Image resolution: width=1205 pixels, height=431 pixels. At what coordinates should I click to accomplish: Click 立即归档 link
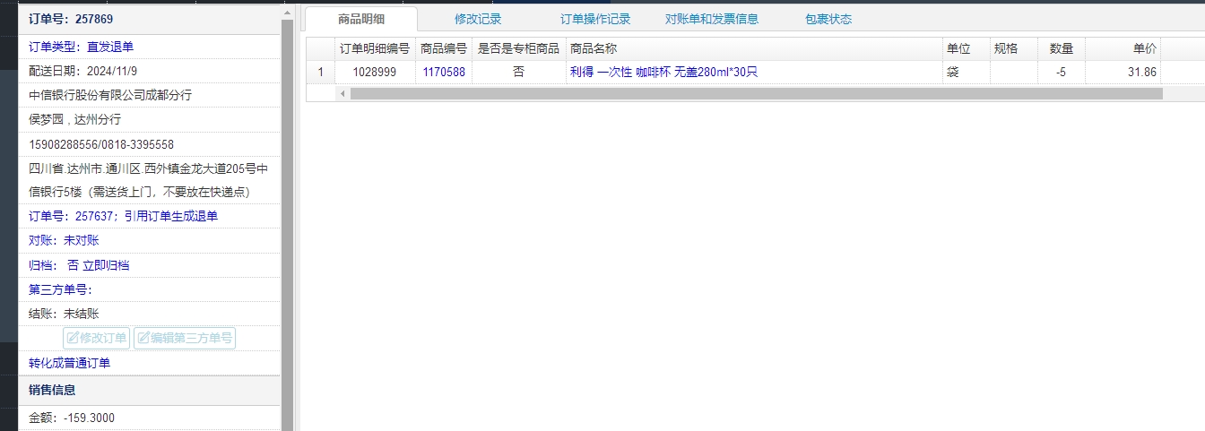coord(106,265)
